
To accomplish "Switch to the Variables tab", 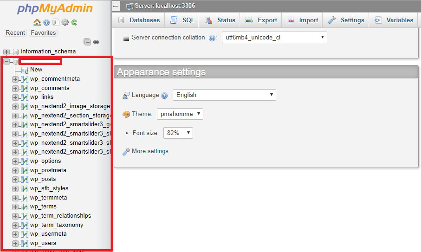I will [394, 20].
